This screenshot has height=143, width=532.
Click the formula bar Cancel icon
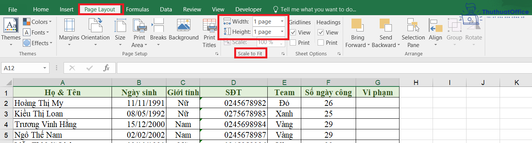(72, 68)
